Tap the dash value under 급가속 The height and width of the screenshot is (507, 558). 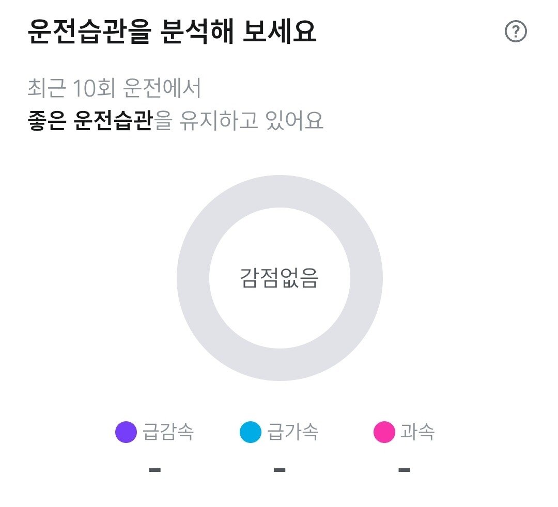pyautogui.click(x=280, y=470)
